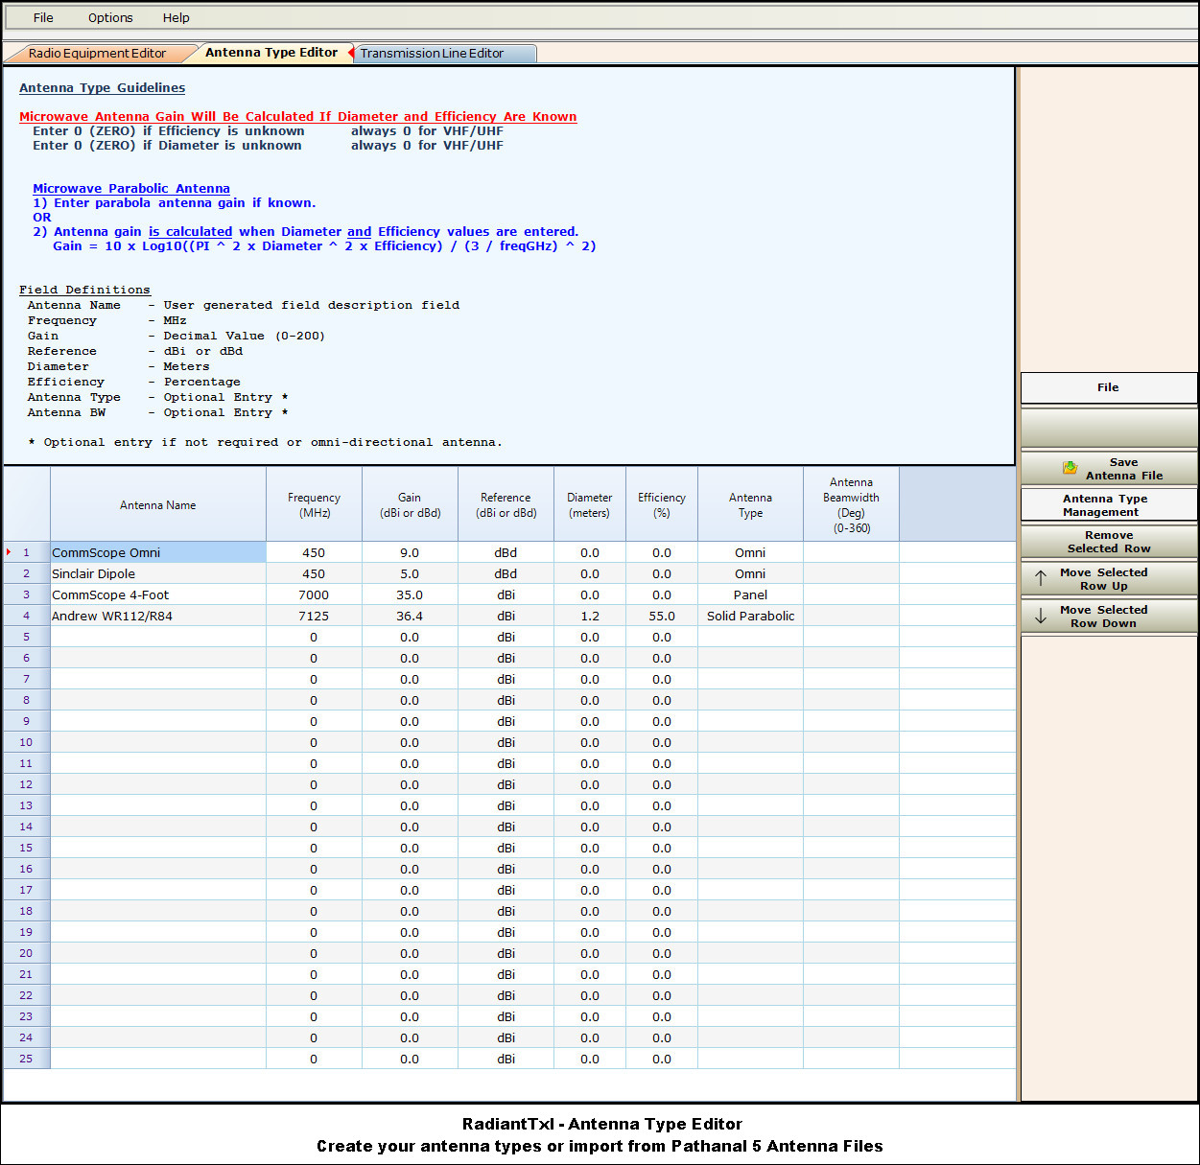The width and height of the screenshot is (1200, 1165).
Task: Click the up arrow for Move Selected Row Up
Action: point(1041,578)
